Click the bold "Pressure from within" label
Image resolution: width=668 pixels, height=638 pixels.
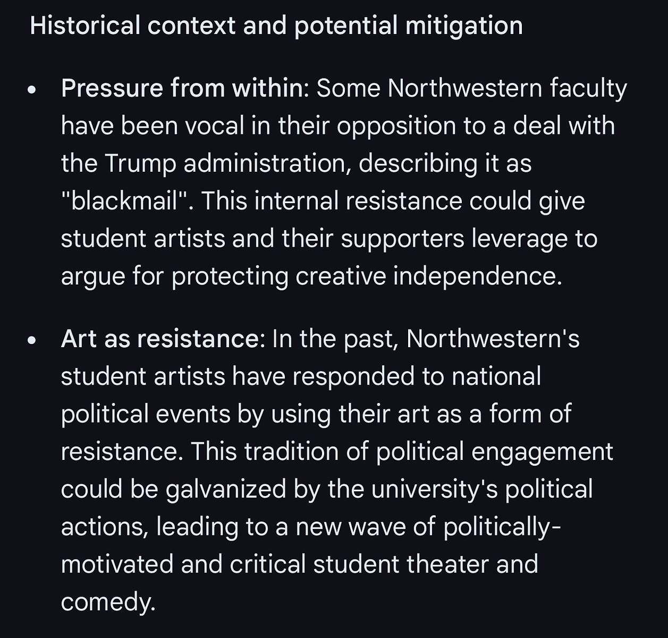coord(181,88)
